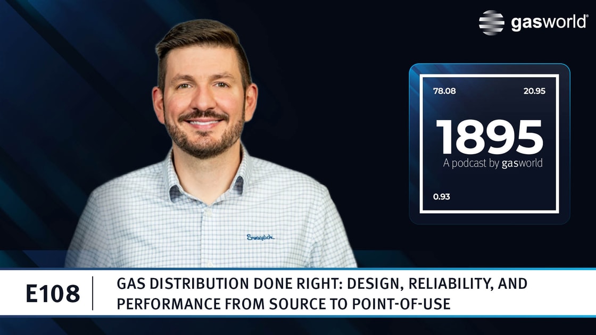Click the 'A podcast by gasworld' subtitle

click(493, 163)
